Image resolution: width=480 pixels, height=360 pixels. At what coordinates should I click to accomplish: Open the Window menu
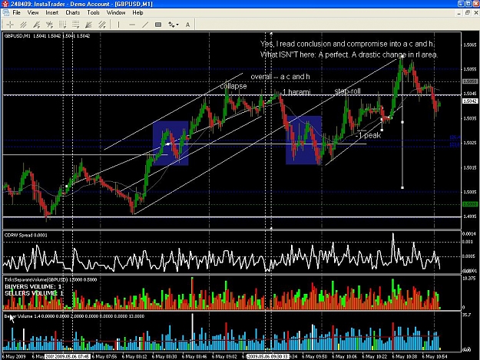[x=116, y=13]
